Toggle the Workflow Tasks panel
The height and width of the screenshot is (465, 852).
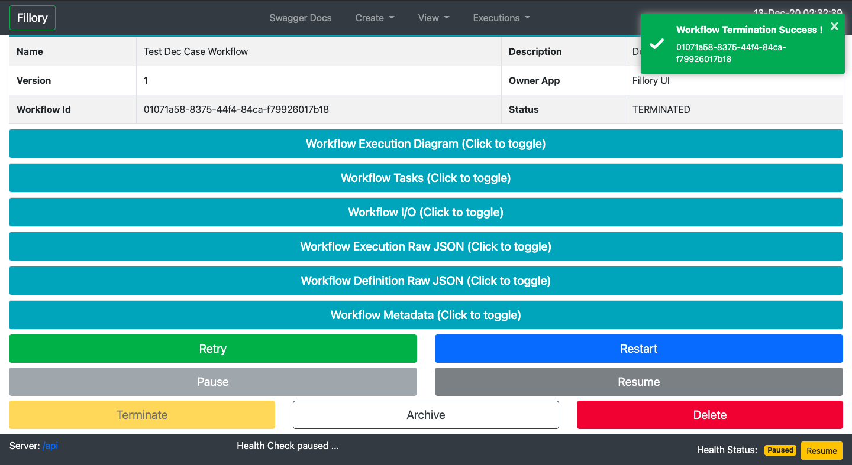[425, 178]
